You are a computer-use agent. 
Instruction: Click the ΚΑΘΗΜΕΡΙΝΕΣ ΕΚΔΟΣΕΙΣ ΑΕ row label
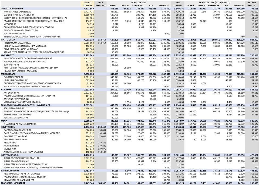pyautogui.click(x=17, y=12)
